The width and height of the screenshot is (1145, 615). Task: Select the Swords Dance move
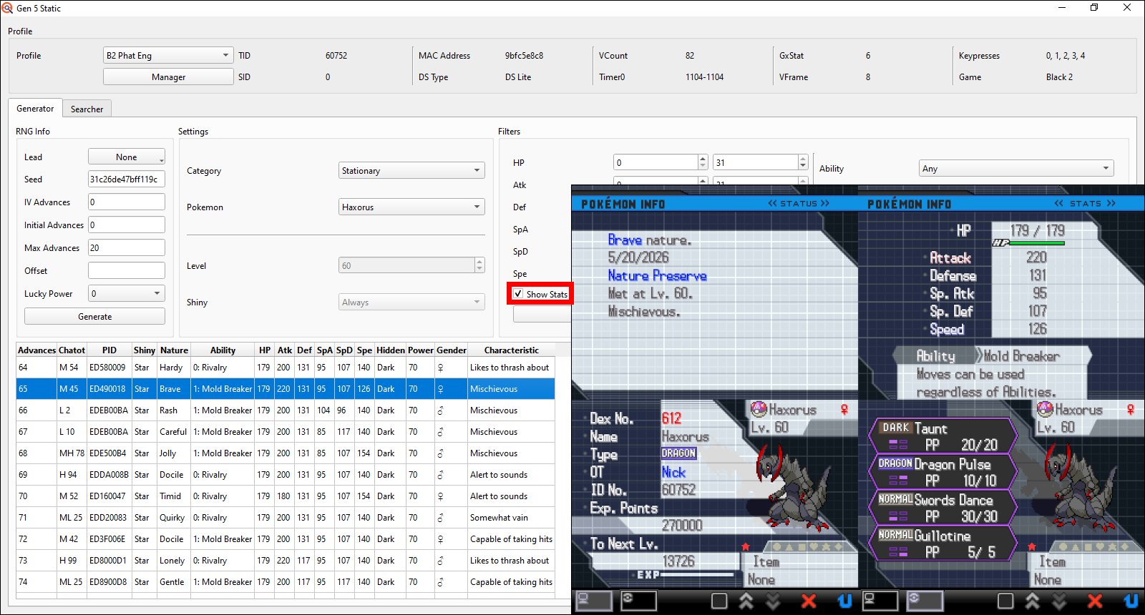pos(942,508)
